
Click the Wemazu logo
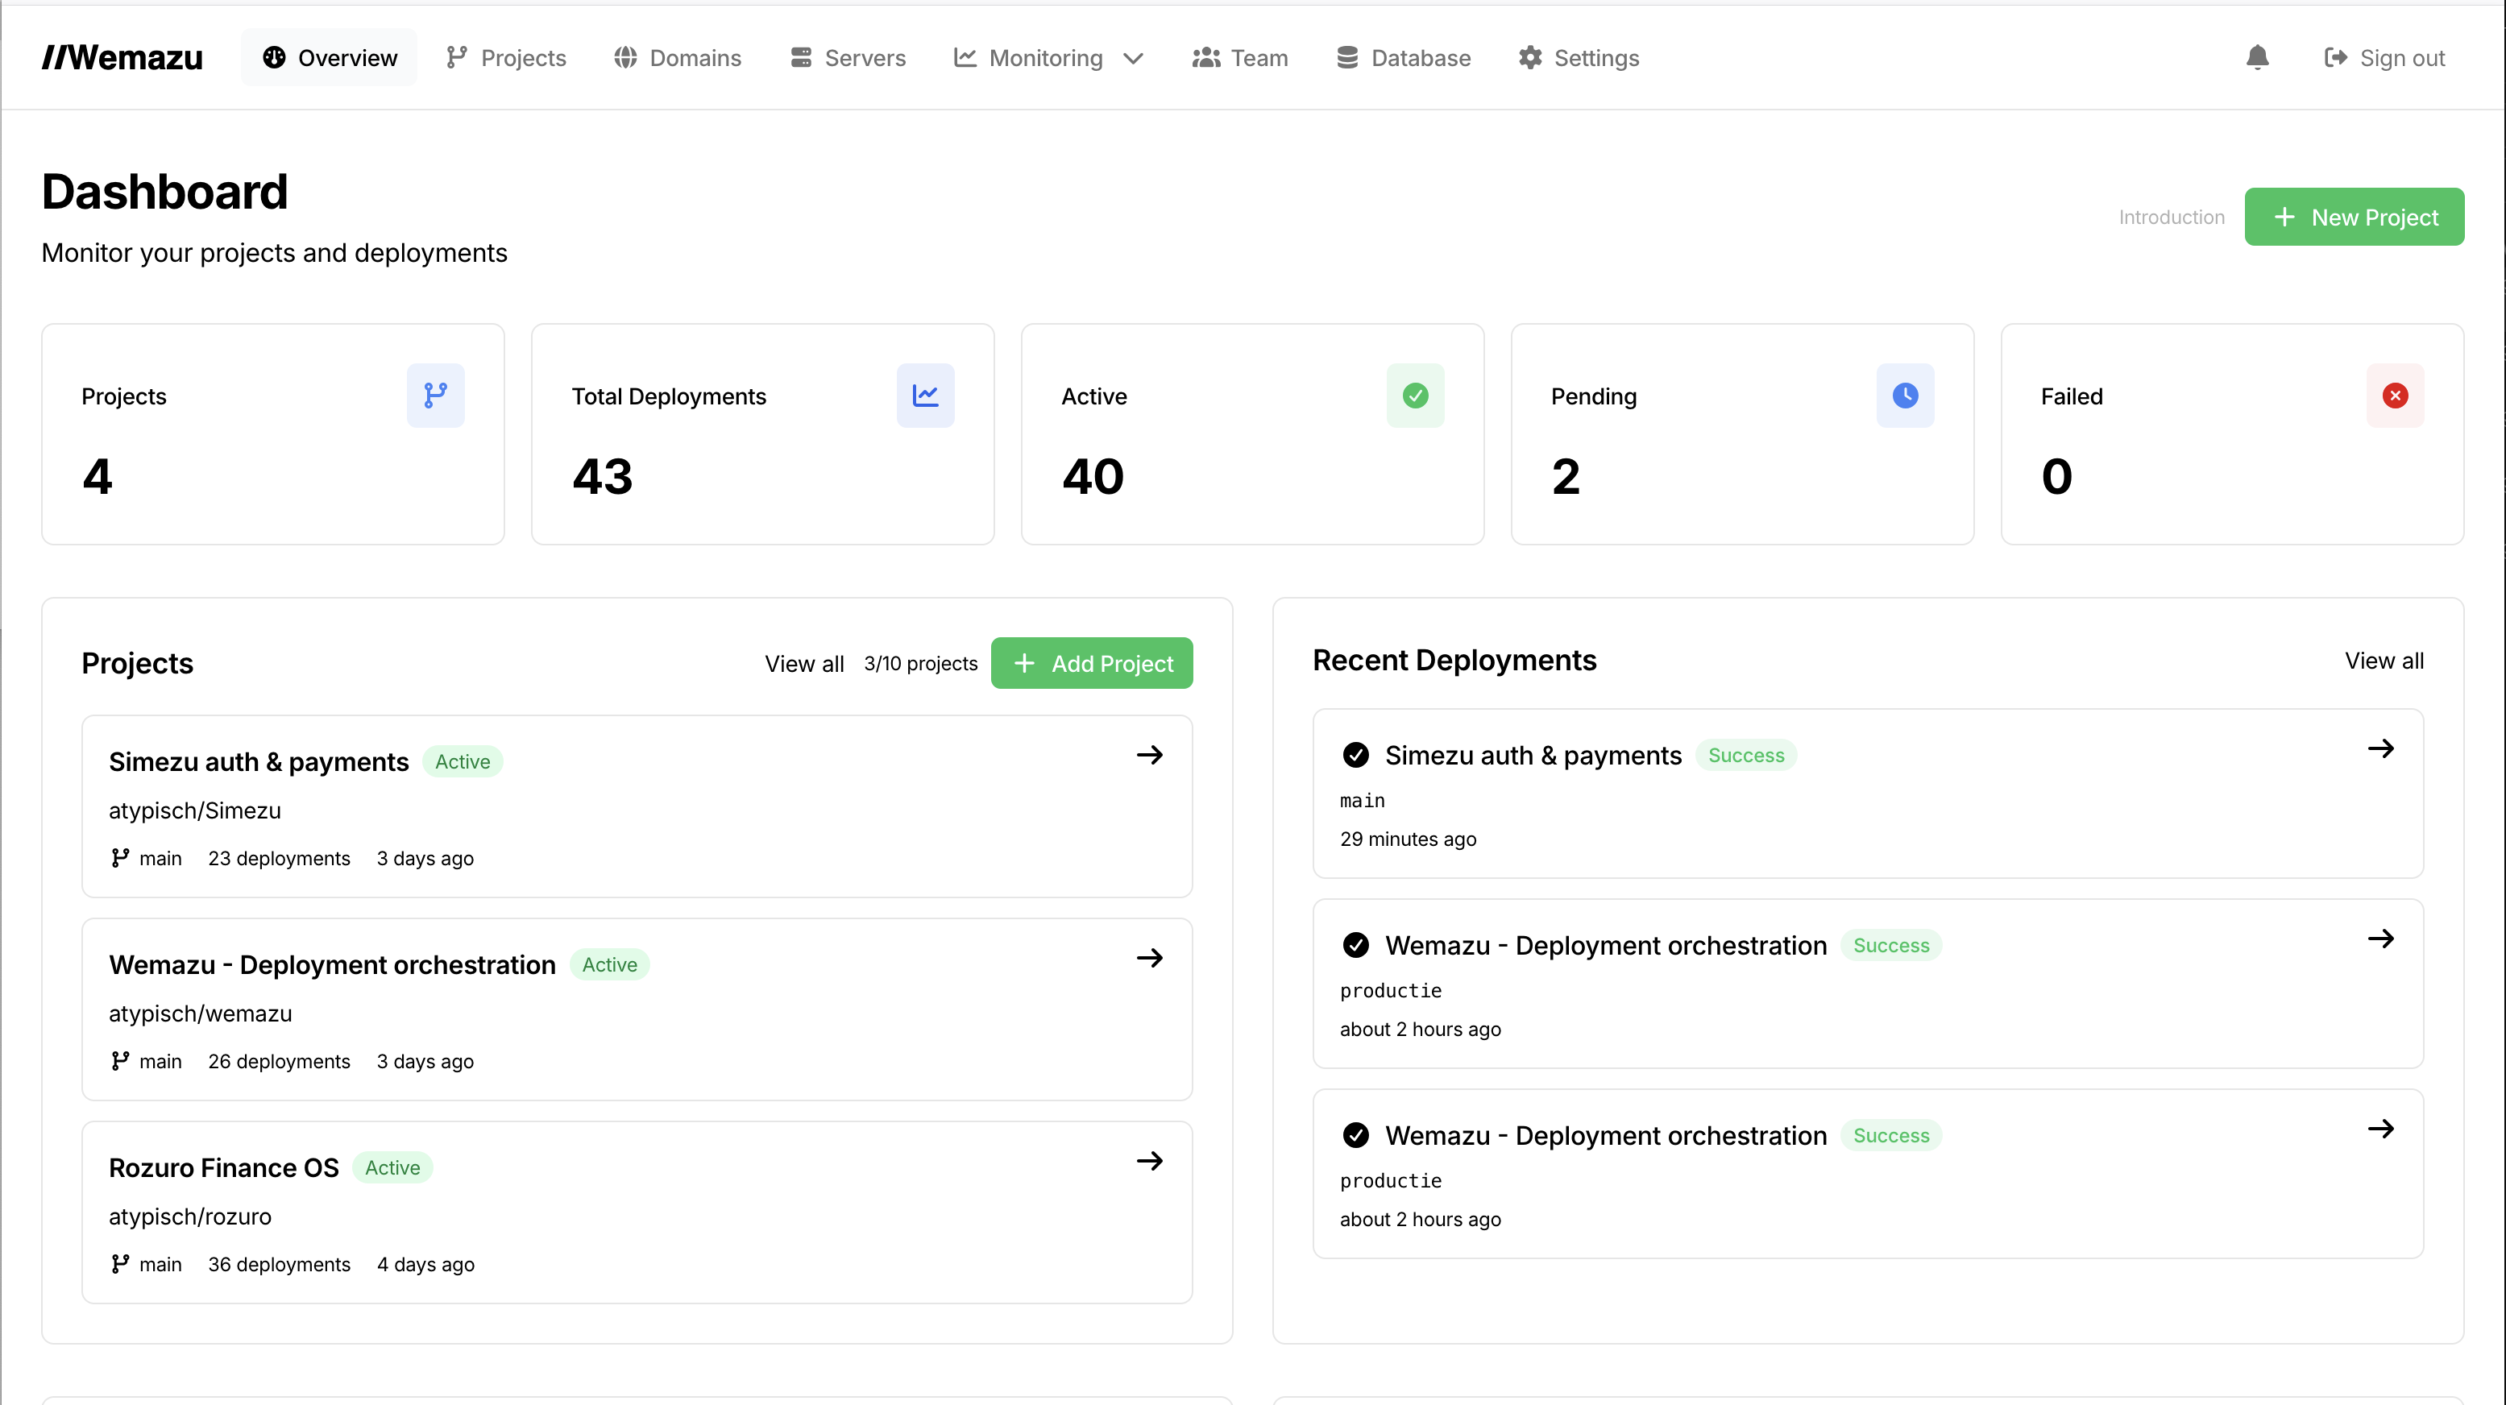click(122, 57)
